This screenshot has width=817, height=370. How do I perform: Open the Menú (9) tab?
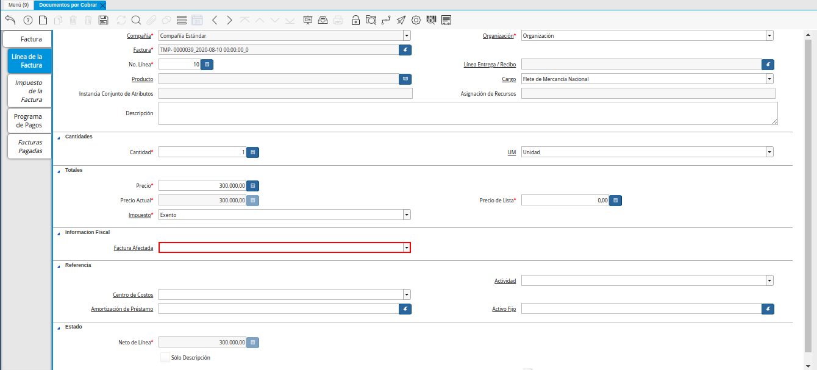(18, 5)
